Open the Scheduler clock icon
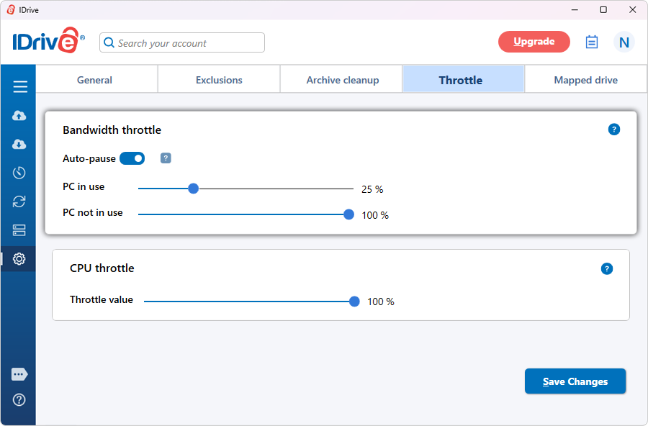This screenshot has width=648, height=426. click(19, 173)
